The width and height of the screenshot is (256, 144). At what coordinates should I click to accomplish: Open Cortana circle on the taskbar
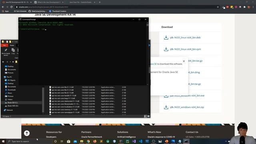55,141
